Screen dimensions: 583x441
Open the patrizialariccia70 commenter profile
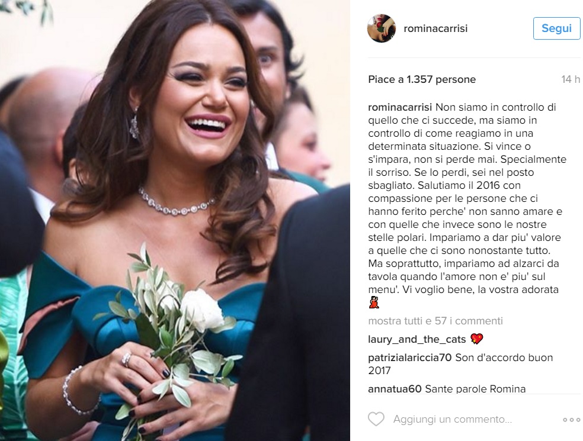410,358
